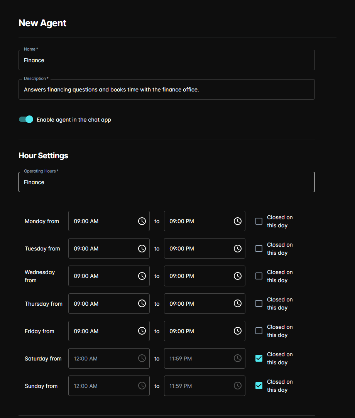
Task: Edit Friday to time 09:00 PM
Action: click(x=205, y=331)
